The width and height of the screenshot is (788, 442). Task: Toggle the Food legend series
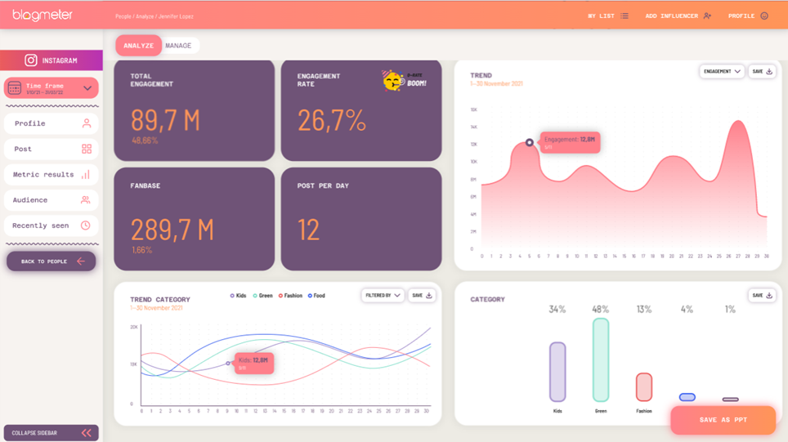(316, 296)
